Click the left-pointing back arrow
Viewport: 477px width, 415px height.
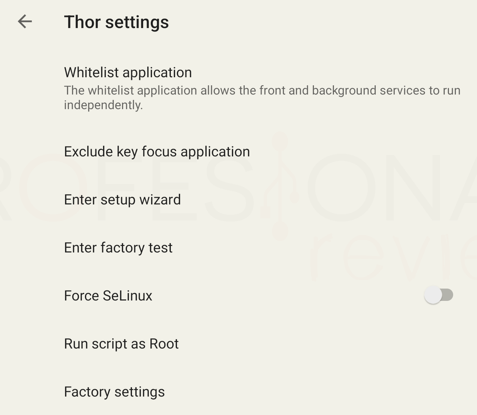point(25,22)
